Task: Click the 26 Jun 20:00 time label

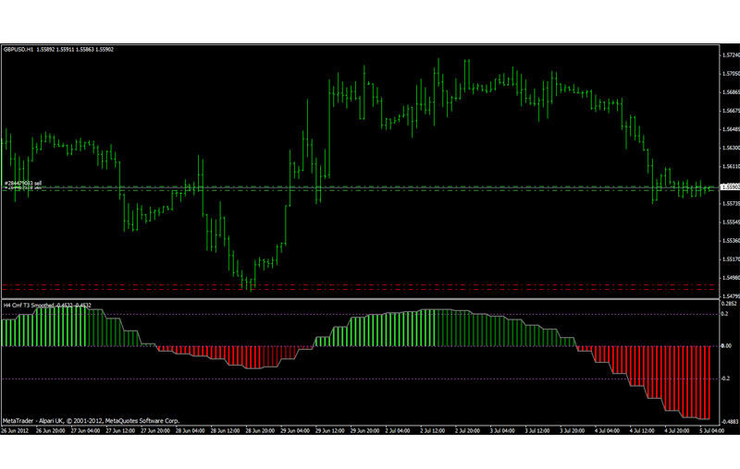Action: (50, 431)
